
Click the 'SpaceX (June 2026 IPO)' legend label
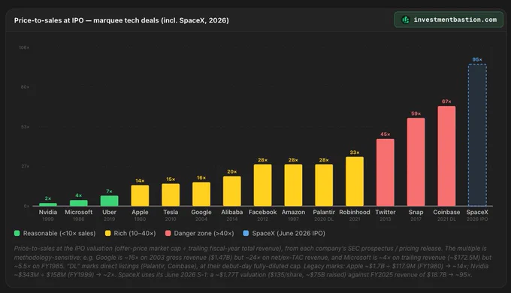pos(289,234)
